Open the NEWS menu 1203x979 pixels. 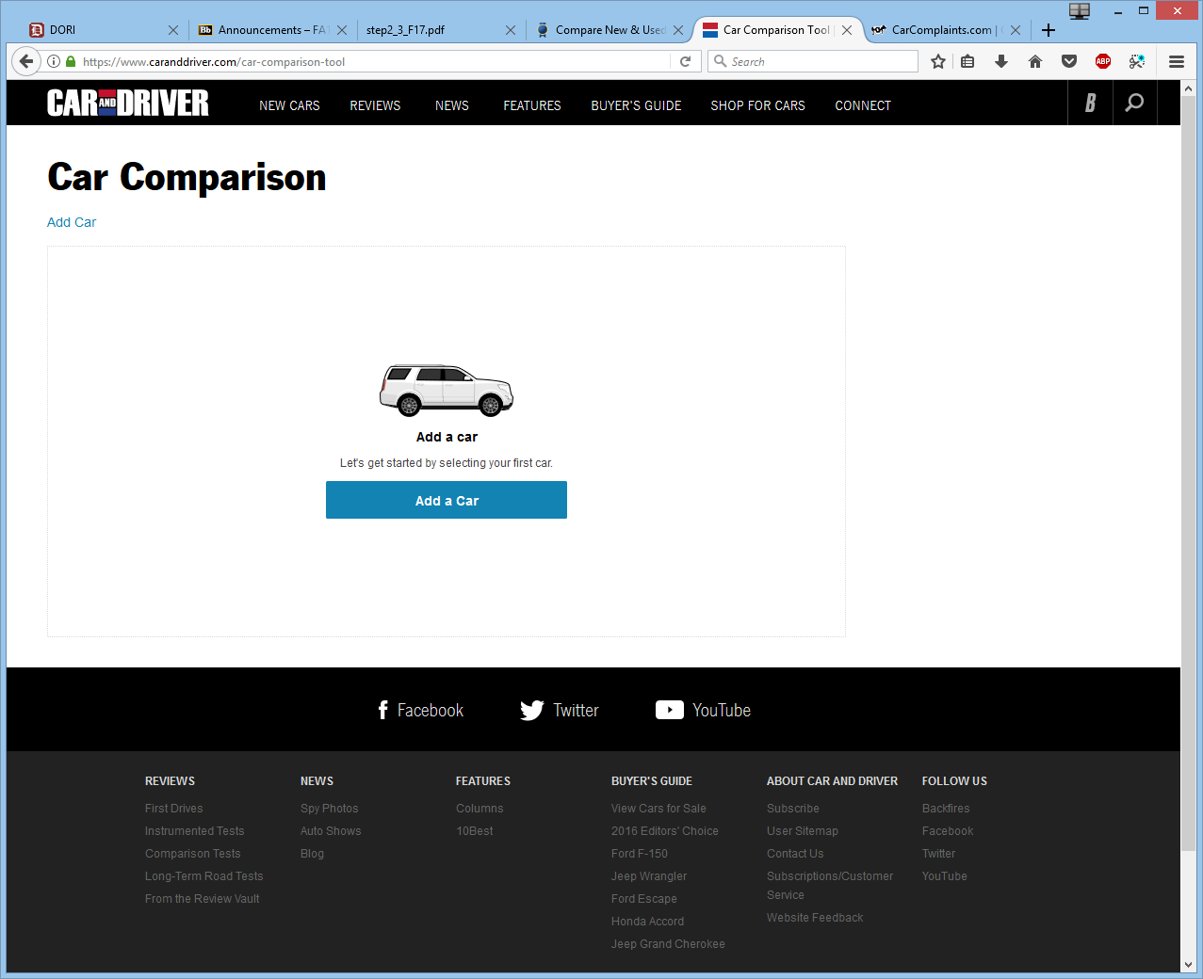[452, 105]
